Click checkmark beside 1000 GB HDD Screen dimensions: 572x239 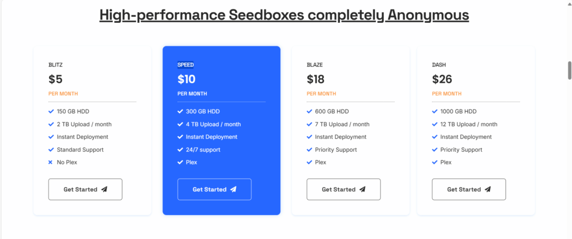point(435,111)
